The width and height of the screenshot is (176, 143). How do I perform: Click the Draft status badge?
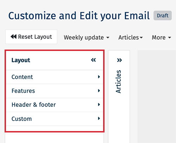click(163, 15)
